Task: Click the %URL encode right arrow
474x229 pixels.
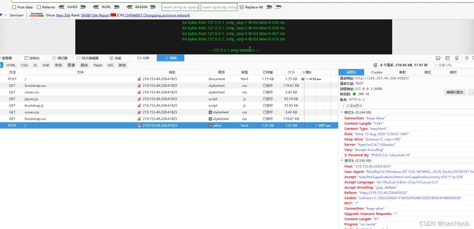Action: tap(117, 7)
